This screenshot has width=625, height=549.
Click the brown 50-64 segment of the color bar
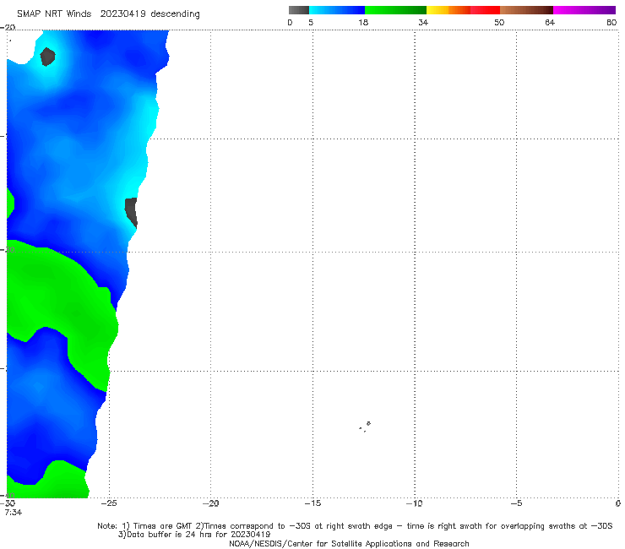[x=526, y=10]
